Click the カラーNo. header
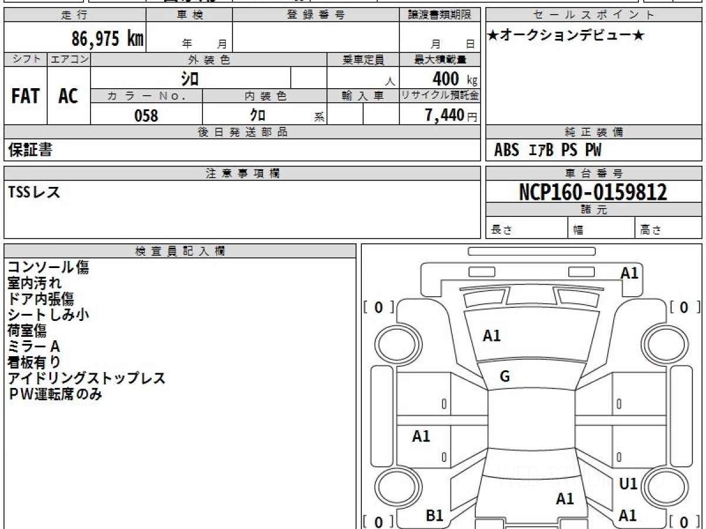This screenshot has width=706, height=529. point(146,96)
